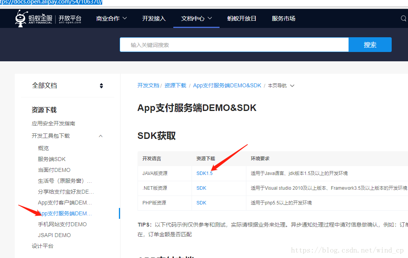Select 服务端SDK in the sidebar
The image size is (408, 258).
click(x=52, y=159)
